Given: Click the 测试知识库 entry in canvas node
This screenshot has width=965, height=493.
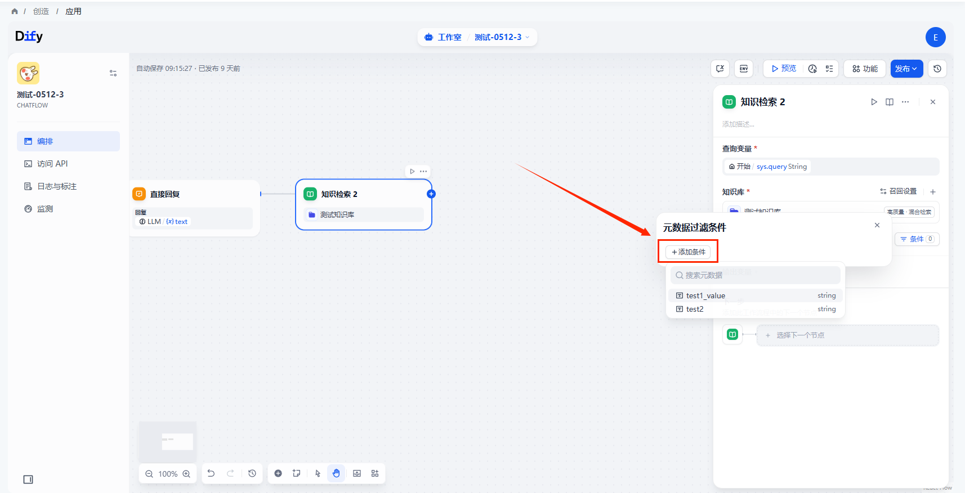Looking at the screenshot, I should pos(364,215).
